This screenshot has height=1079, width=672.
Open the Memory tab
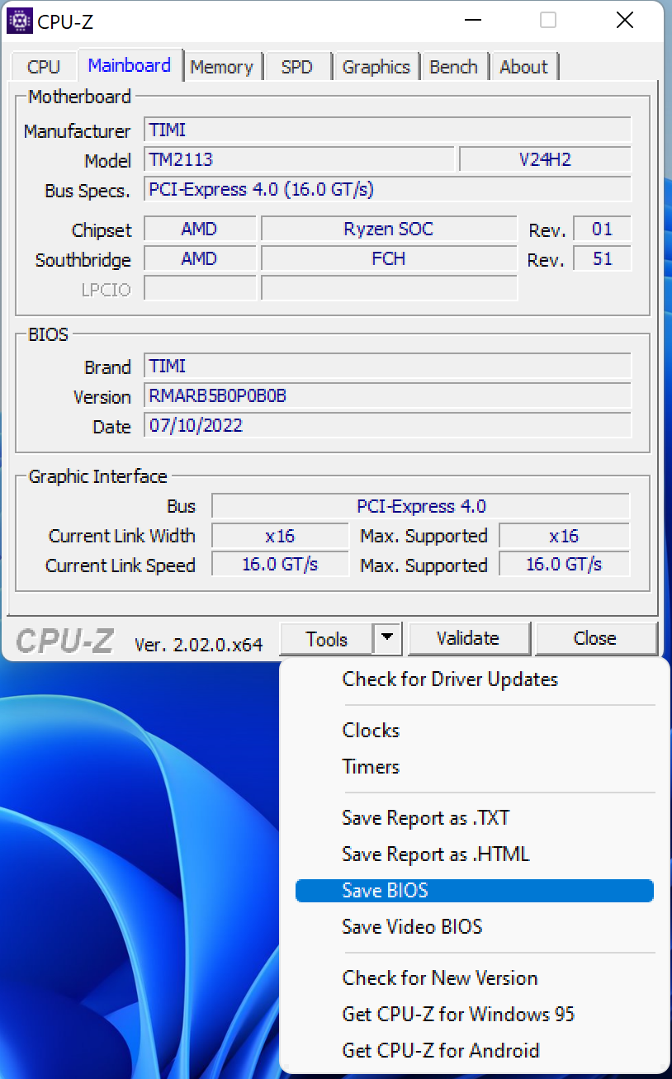tap(221, 67)
